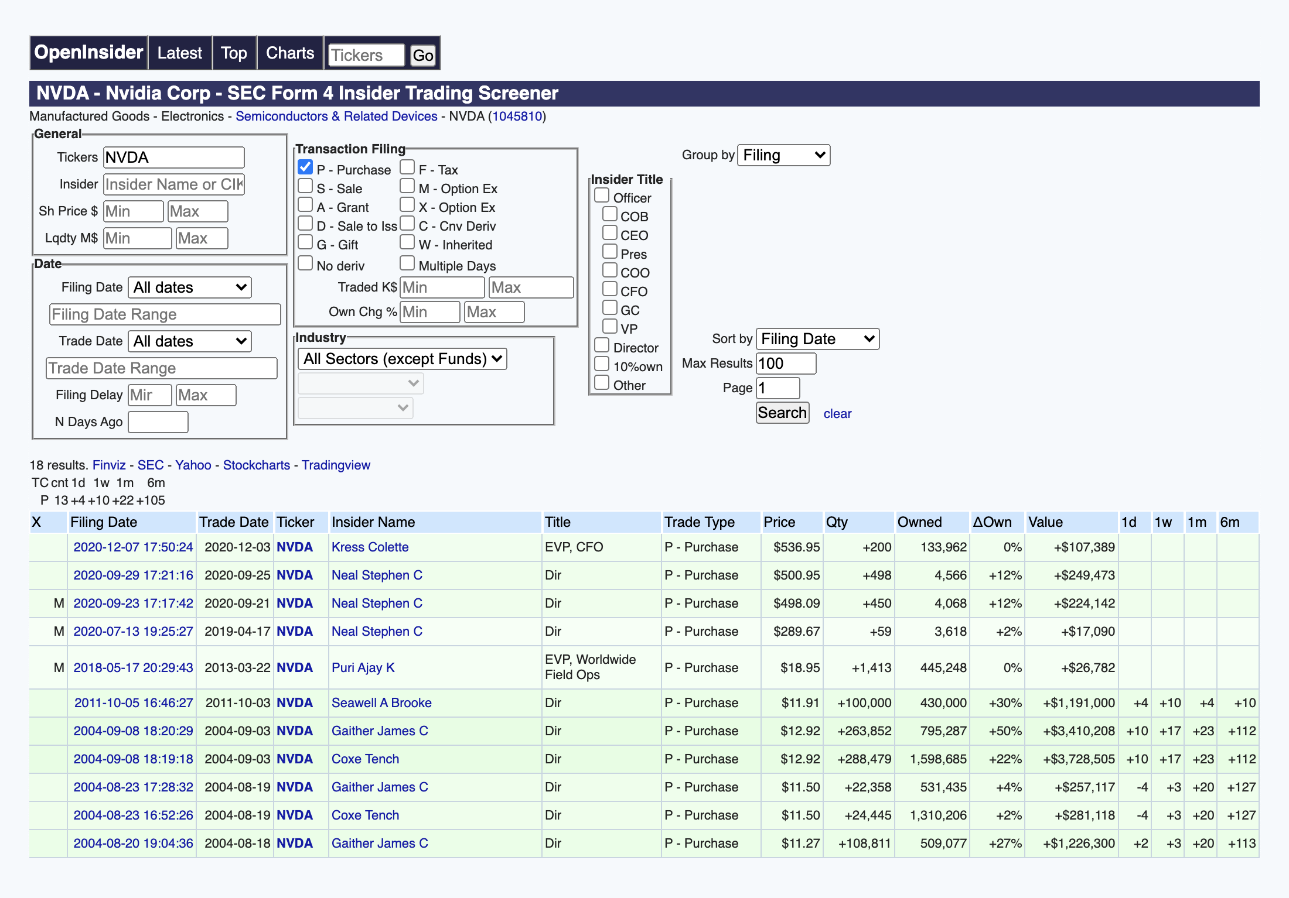
Task: Check the M - Option Ex checkbox
Action: pyautogui.click(x=407, y=186)
